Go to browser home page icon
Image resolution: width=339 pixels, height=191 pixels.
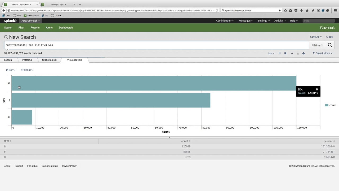(307, 11)
